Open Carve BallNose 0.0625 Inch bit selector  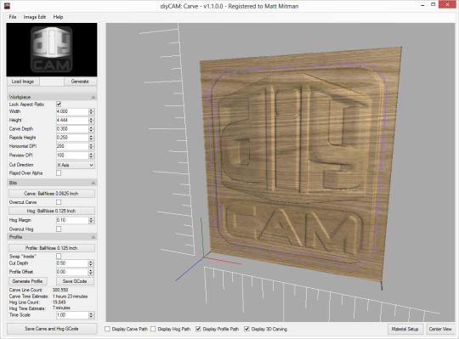[x=52, y=194]
